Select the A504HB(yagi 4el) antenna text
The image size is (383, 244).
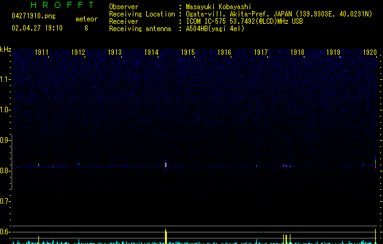tap(215, 29)
